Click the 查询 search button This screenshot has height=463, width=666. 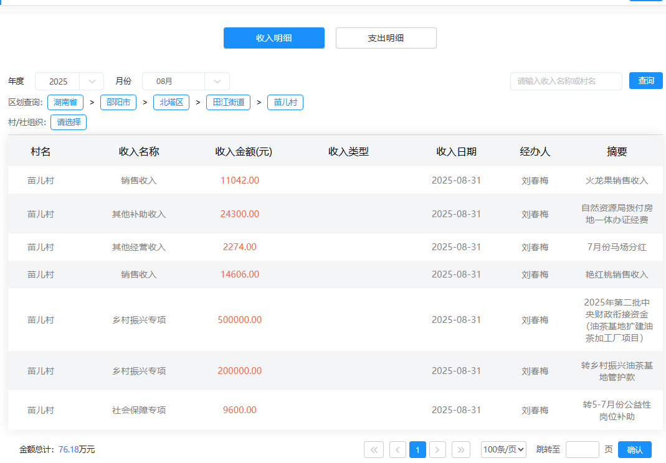(646, 81)
